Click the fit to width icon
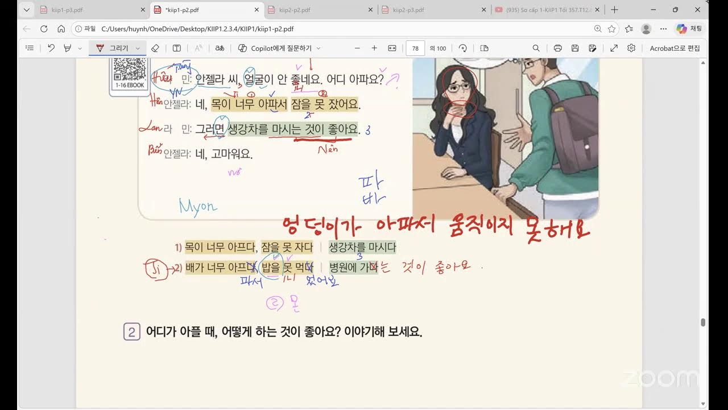 (392, 48)
